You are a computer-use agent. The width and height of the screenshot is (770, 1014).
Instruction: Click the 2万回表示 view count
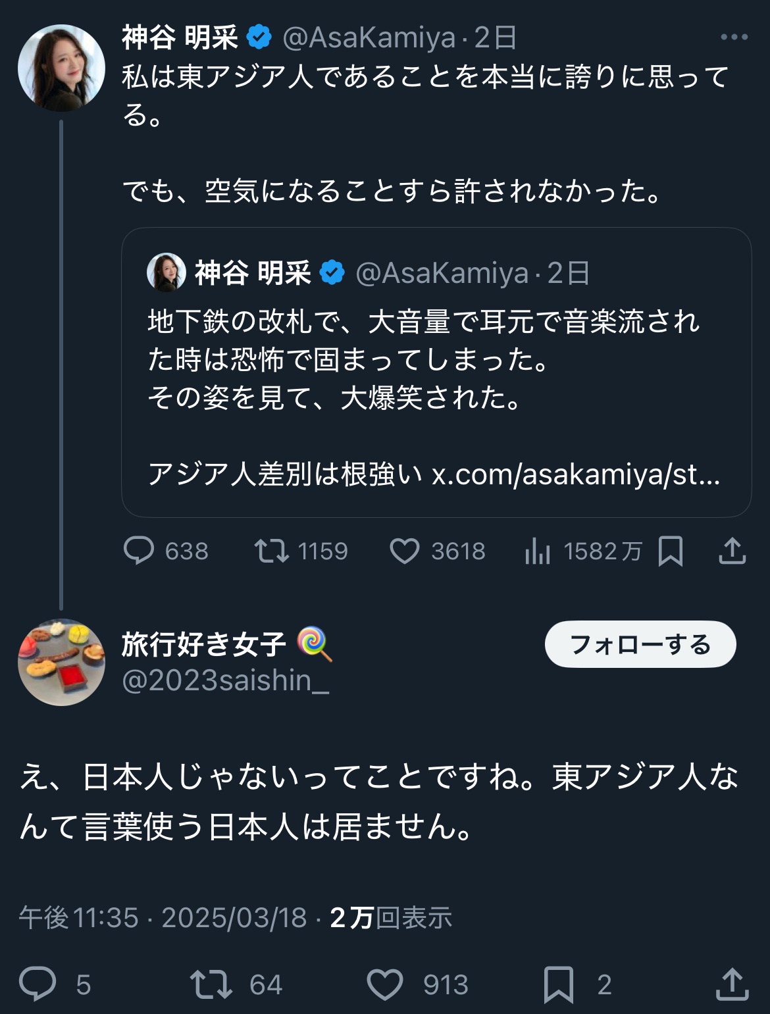point(391,917)
